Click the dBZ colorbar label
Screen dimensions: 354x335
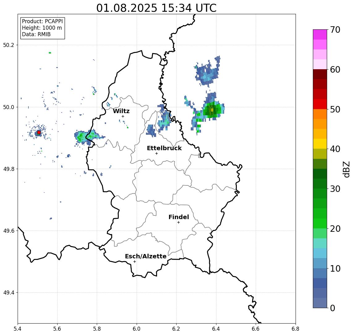point(346,169)
